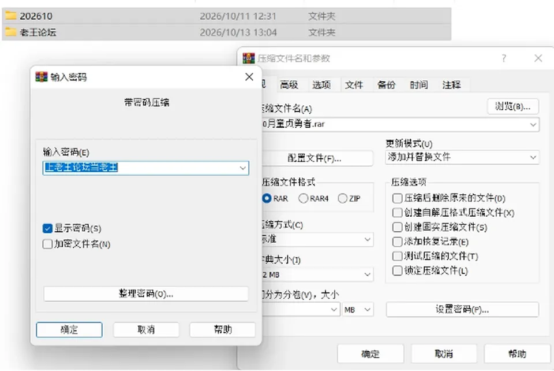
Task: Switch to the 注释 tab
Action: pyautogui.click(x=451, y=85)
